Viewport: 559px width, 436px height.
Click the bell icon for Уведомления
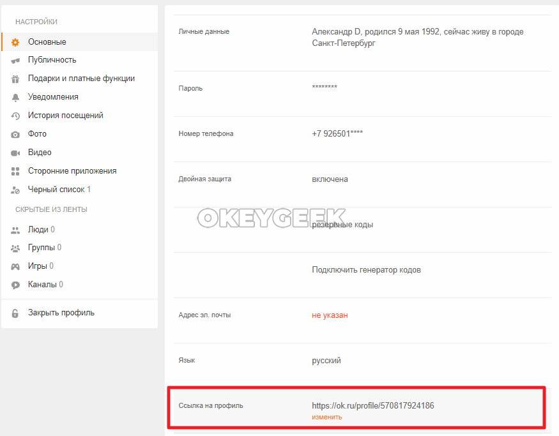[15, 98]
